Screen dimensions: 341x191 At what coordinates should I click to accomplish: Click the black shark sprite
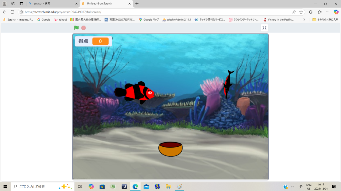tap(228, 84)
